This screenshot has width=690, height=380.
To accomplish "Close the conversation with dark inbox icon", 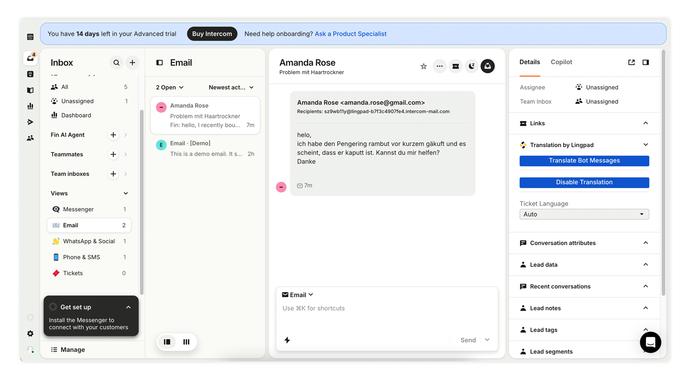I will pyautogui.click(x=487, y=67).
